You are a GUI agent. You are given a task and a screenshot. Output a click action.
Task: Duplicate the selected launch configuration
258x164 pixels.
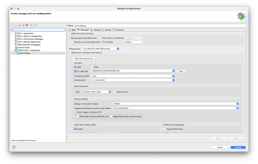pos(23,25)
